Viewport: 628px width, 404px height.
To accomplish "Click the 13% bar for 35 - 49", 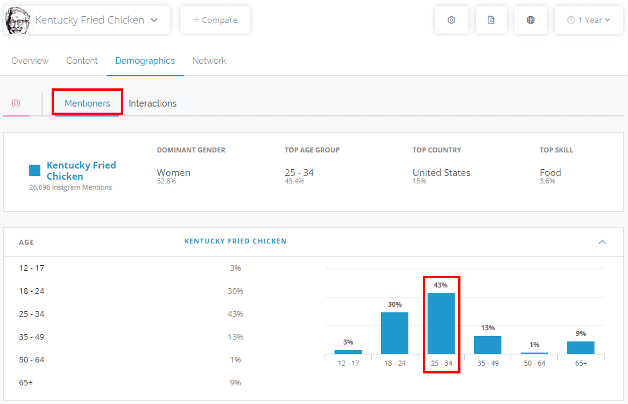I will point(487,345).
